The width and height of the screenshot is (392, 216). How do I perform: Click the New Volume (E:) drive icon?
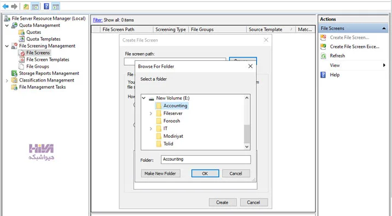(x=151, y=98)
